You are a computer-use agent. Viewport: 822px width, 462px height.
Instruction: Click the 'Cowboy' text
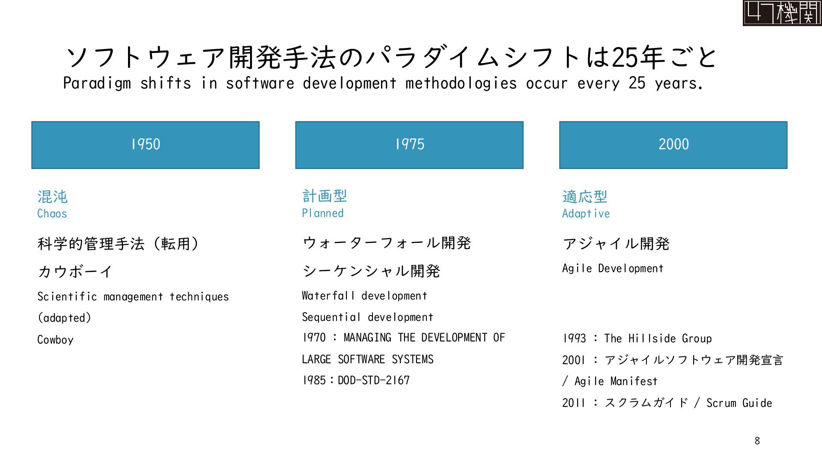[55, 340]
